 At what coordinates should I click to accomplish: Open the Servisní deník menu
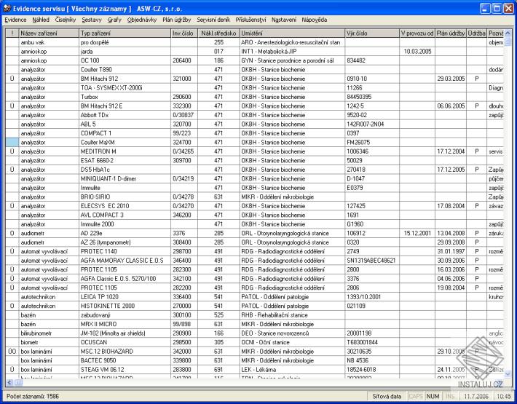213,20
